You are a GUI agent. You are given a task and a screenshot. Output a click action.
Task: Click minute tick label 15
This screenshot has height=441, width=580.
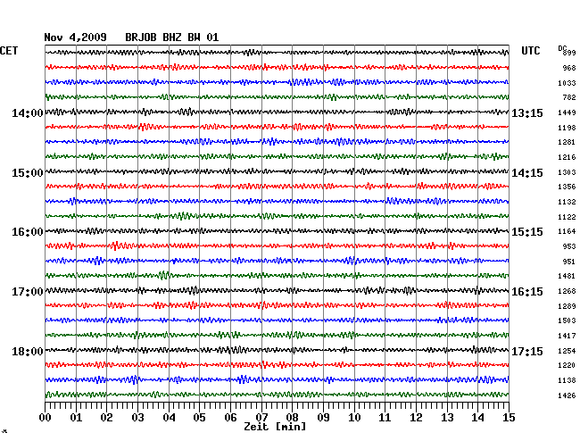(509, 418)
